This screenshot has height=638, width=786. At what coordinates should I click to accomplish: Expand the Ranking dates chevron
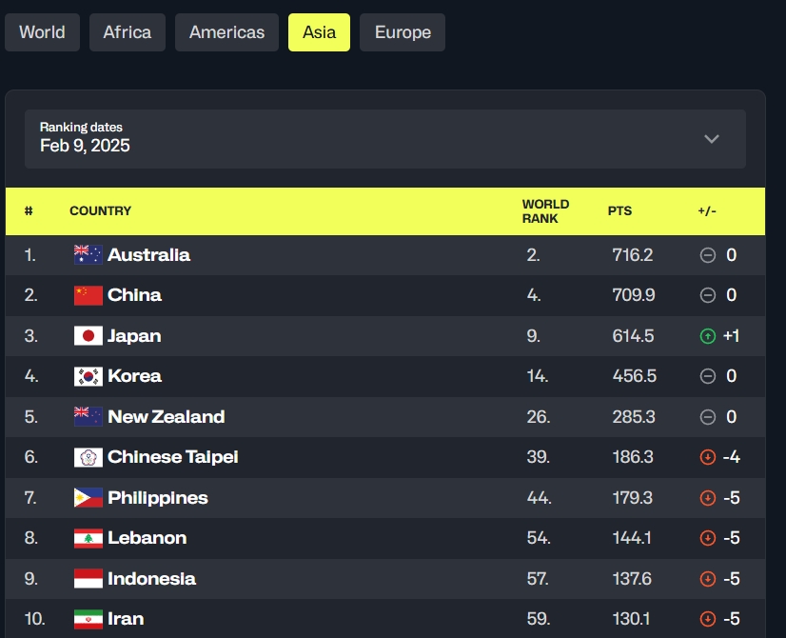point(712,139)
